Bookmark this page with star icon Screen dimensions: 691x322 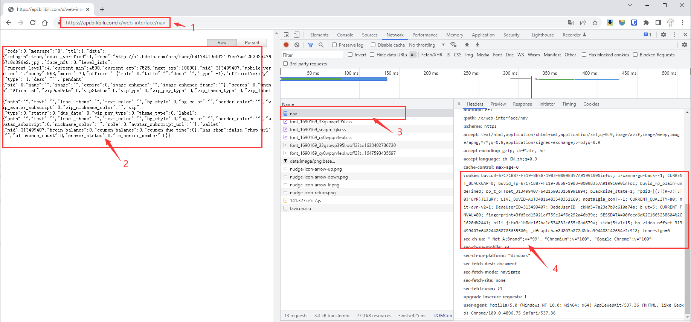(595, 23)
